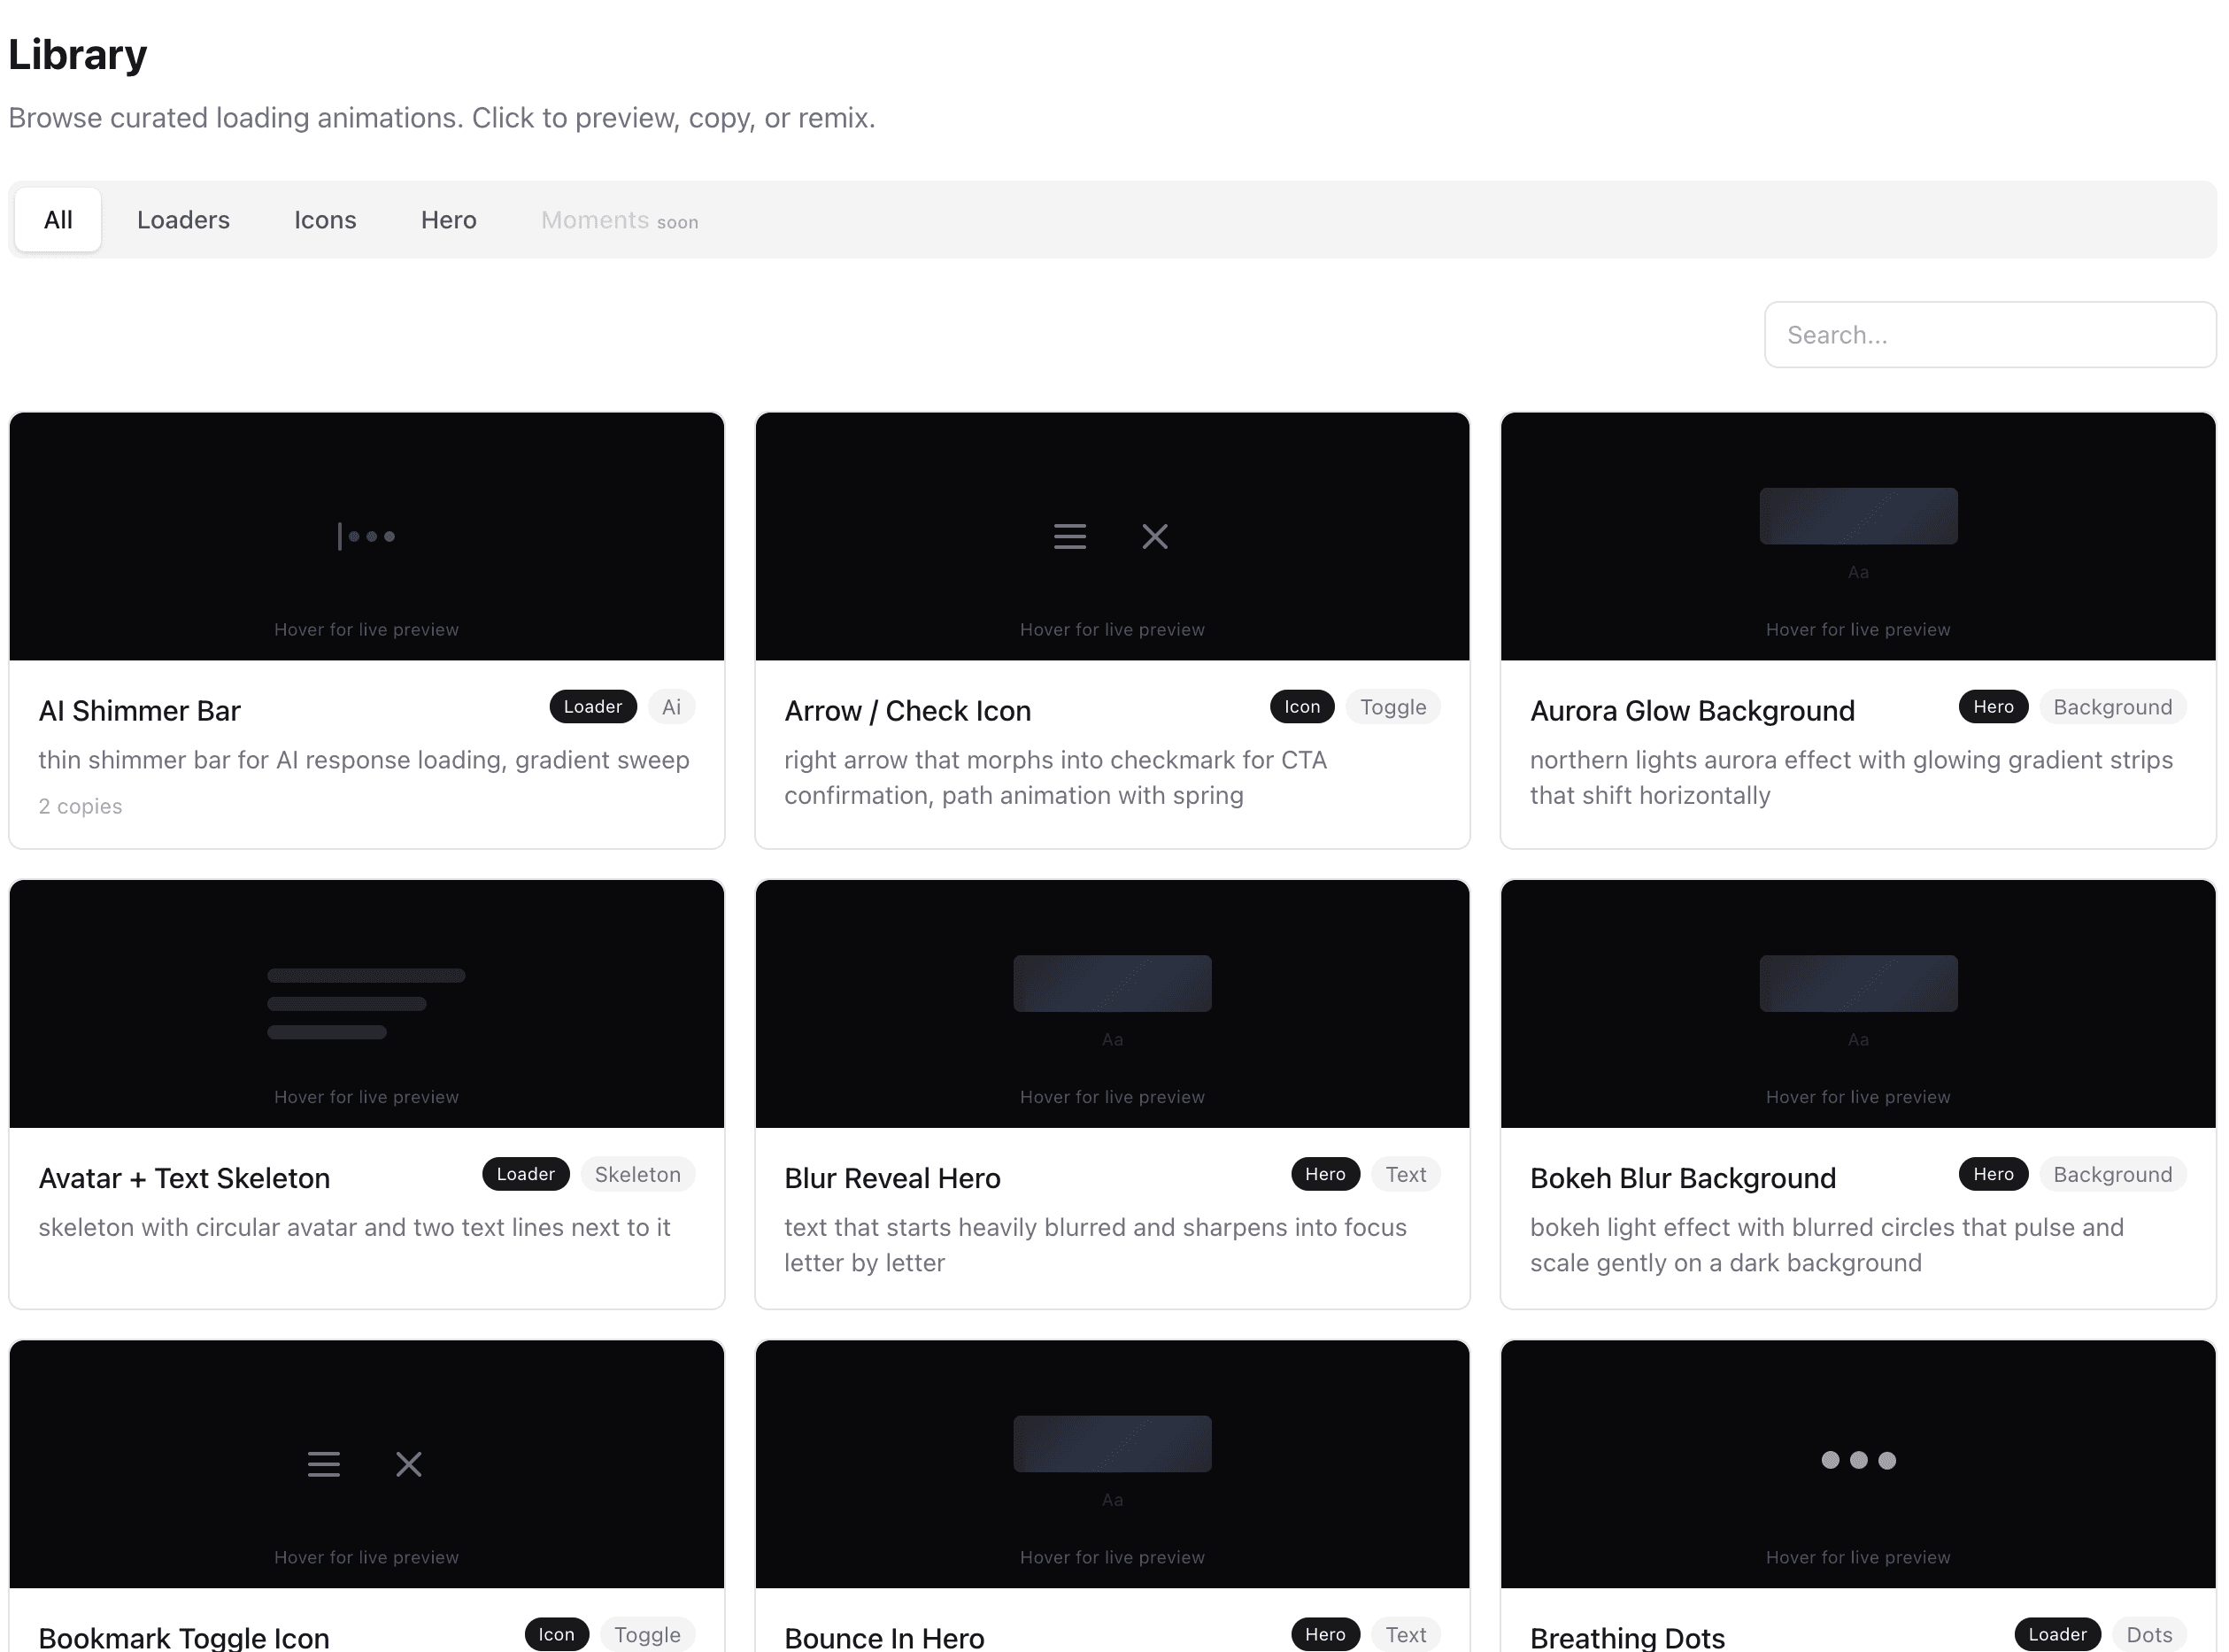Click the Bounce In Hero title
Screen dimensions: 2229x1652
pos(884,1638)
